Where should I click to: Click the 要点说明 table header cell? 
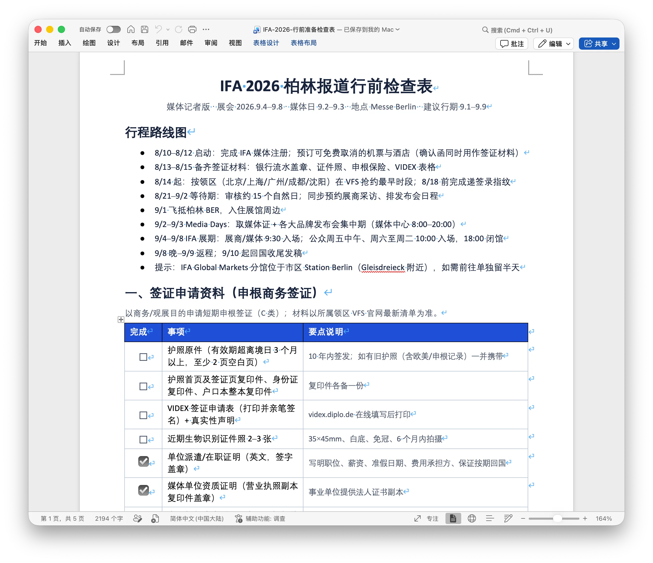pyautogui.click(x=415, y=332)
